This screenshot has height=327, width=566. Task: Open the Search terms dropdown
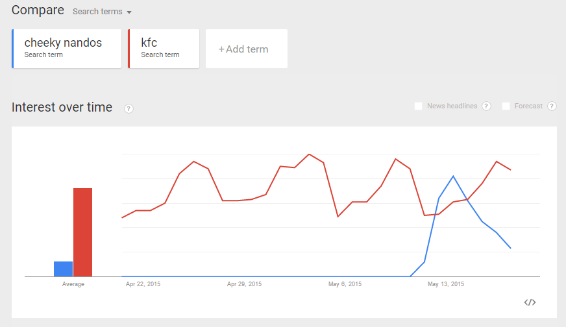[x=98, y=12]
